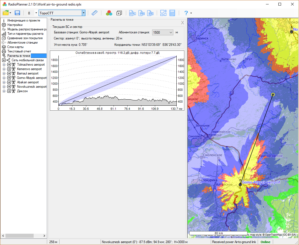Expand the Kemerovo aeroport tree node

(4, 69)
